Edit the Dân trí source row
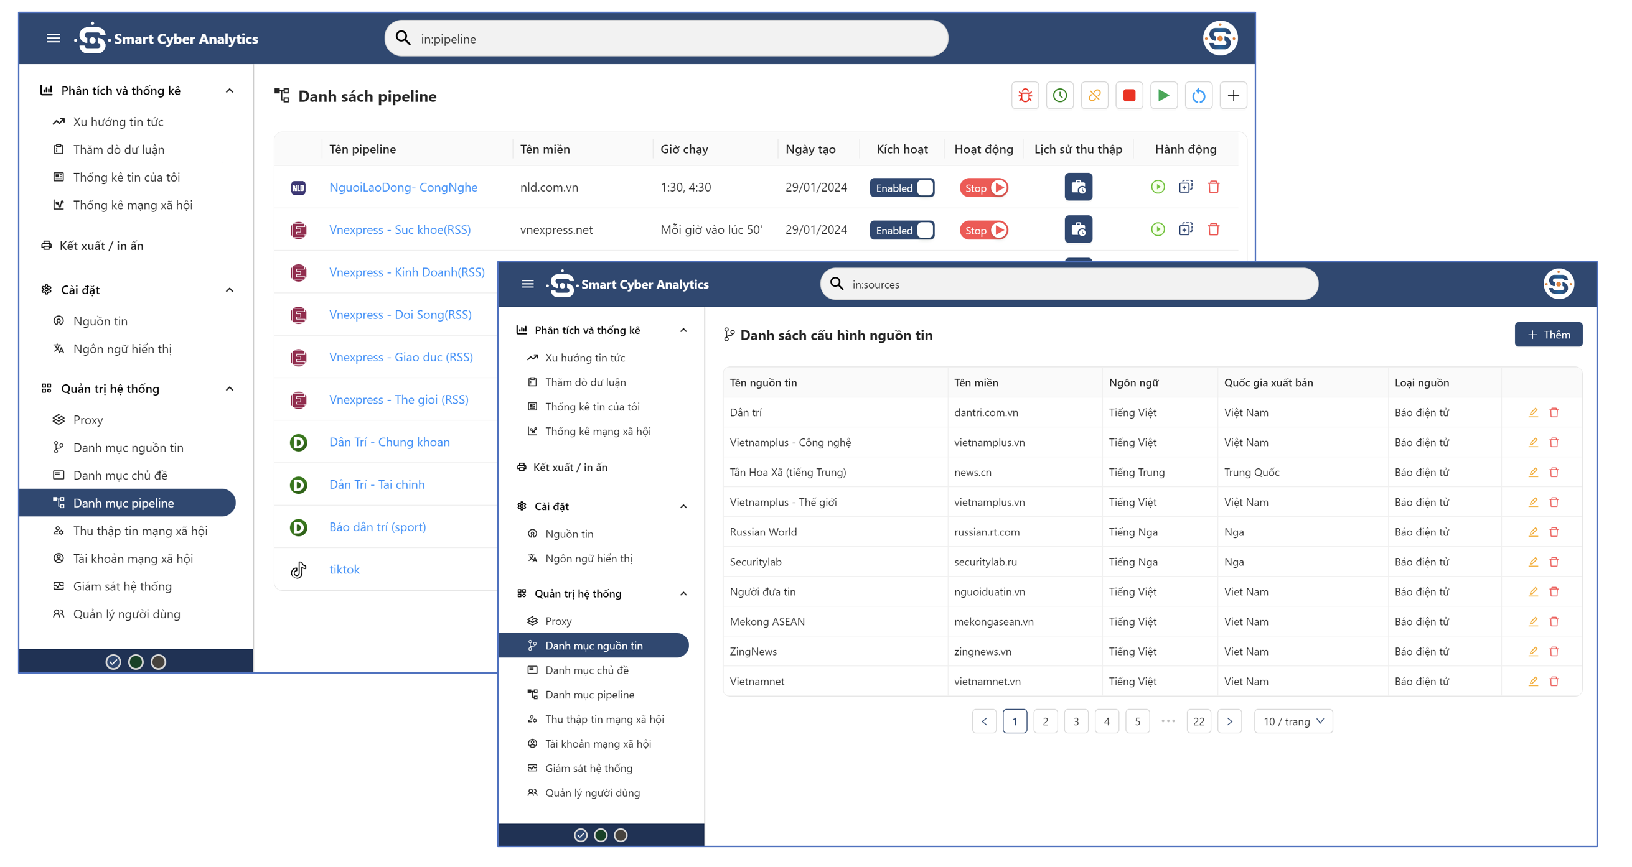Screen dimensions: 1632x867 pyautogui.click(x=1533, y=412)
